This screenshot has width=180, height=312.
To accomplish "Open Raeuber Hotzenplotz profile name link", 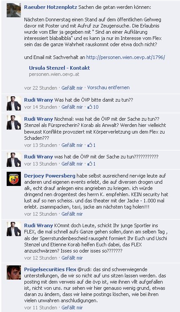I will point(50,7).
